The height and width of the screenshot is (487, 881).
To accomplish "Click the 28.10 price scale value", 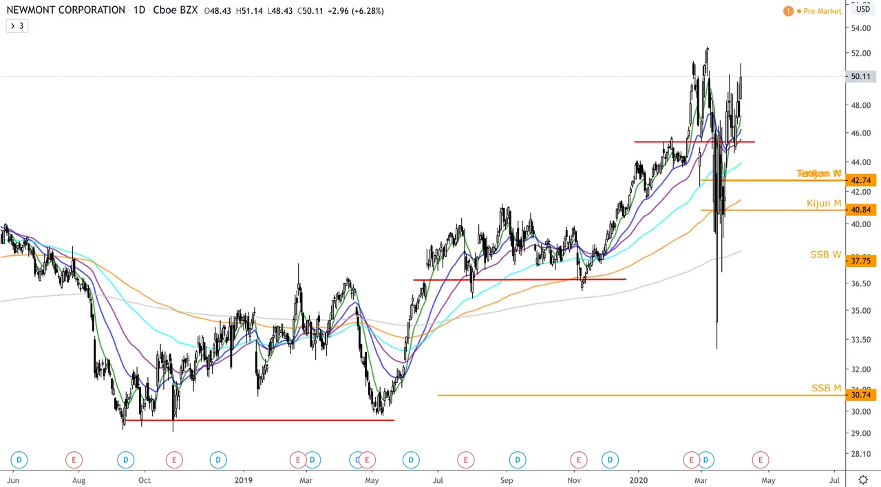I will [861, 454].
